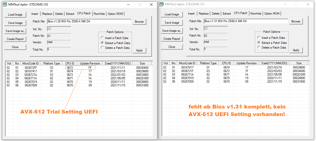316x141 pixels.
Task: Click CPU ID column header in E7D25IMS.131 window
Action: (226, 63)
